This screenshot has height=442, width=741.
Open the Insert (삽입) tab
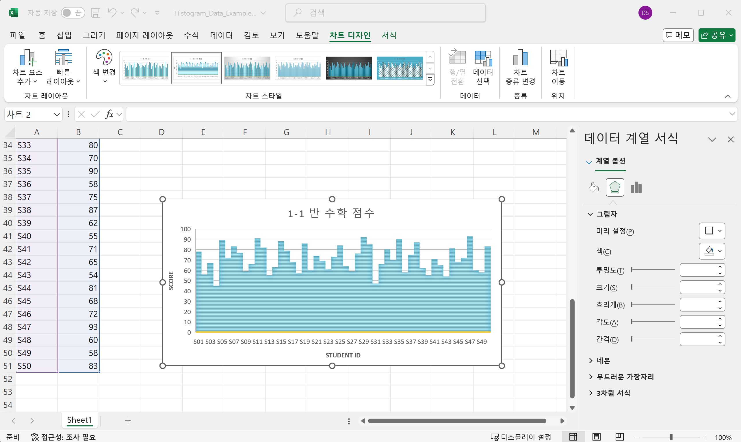(x=64, y=36)
